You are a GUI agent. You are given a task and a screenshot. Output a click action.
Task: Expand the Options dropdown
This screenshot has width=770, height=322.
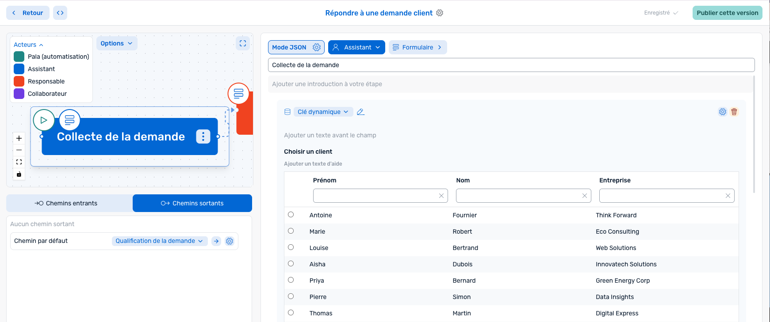point(117,43)
